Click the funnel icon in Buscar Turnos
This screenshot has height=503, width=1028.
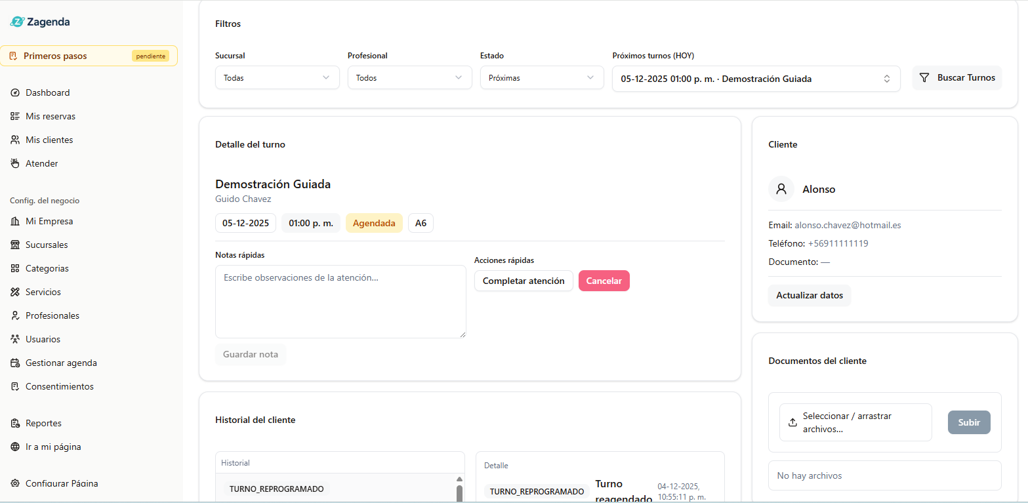coord(924,78)
